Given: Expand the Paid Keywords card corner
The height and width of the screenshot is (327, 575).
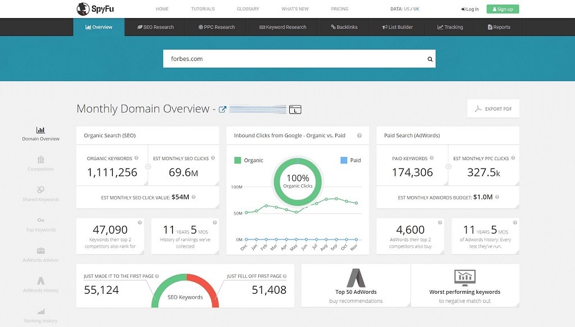Looking at the screenshot, I should 445,183.
